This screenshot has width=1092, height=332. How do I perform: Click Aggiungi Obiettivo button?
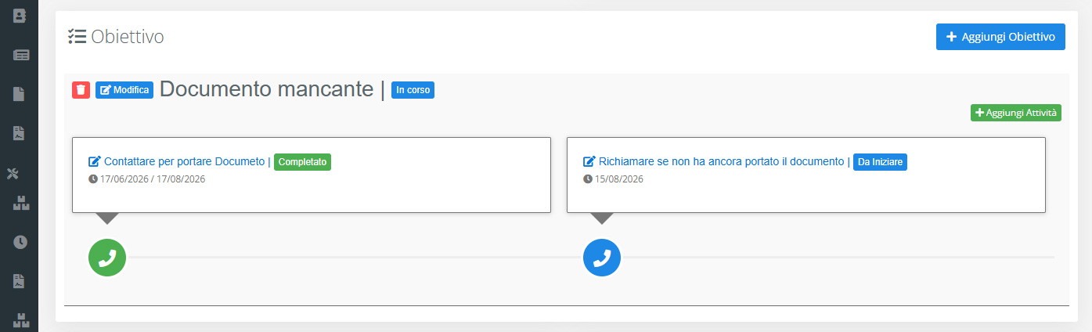[x=1000, y=37]
